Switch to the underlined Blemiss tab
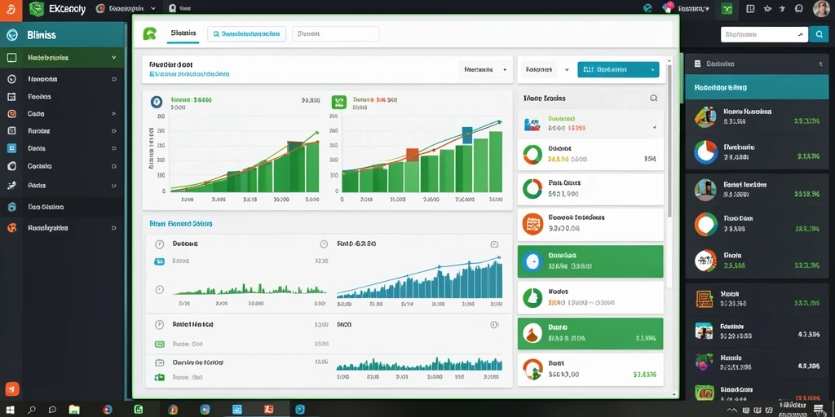 click(183, 33)
